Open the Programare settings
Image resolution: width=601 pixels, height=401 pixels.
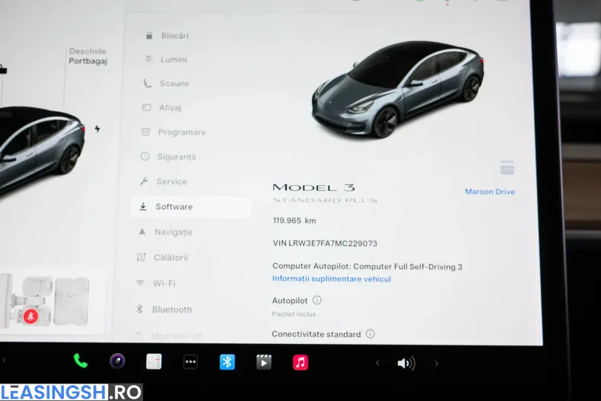[x=173, y=132]
